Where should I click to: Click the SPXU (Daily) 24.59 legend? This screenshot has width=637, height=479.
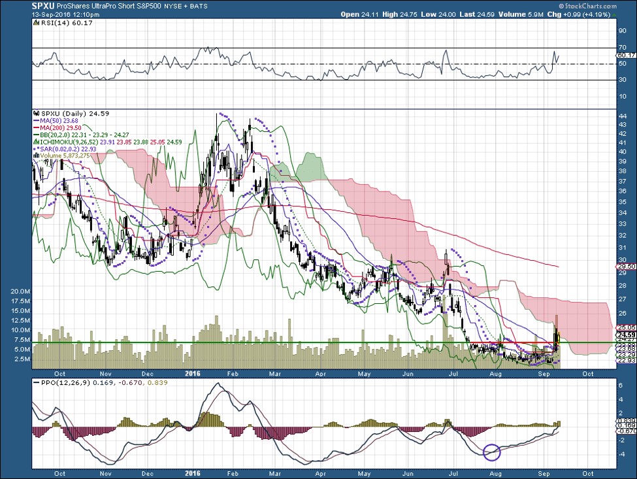[75, 114]
